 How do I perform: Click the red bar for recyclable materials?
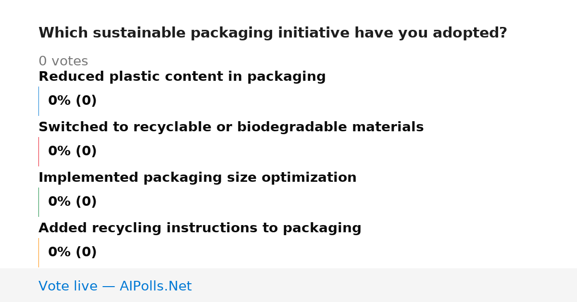click(38, 151)
